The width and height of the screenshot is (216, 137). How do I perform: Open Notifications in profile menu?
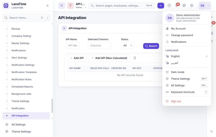click(x=187, y=42)
